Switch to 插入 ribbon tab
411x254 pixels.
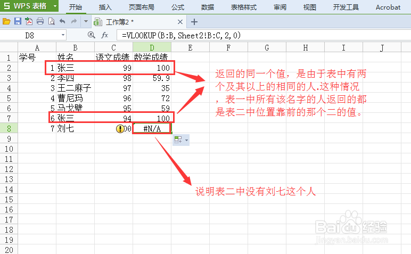pos(105,7)
